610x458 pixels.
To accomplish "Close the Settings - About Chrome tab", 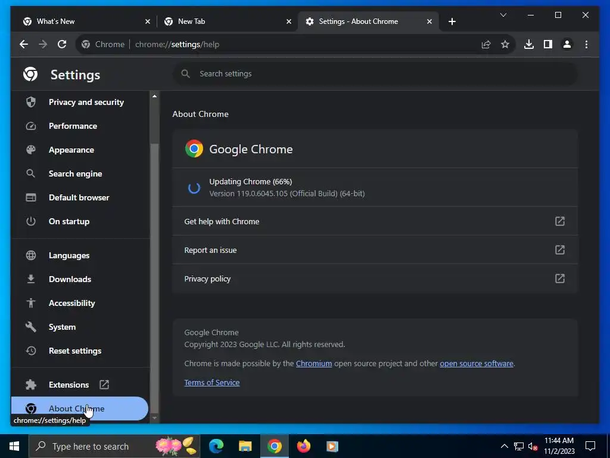I will click(x=430, y=22).
